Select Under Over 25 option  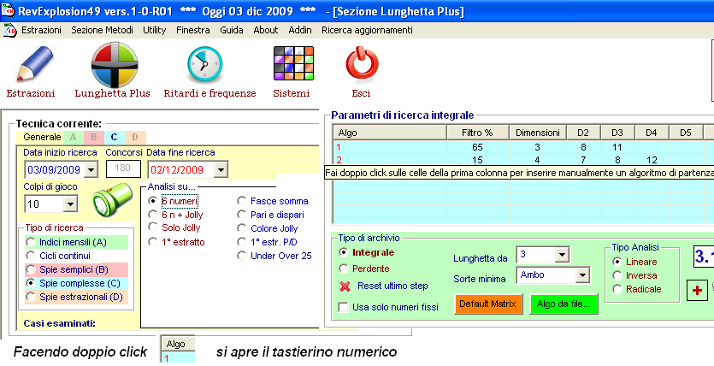[241, 256]
